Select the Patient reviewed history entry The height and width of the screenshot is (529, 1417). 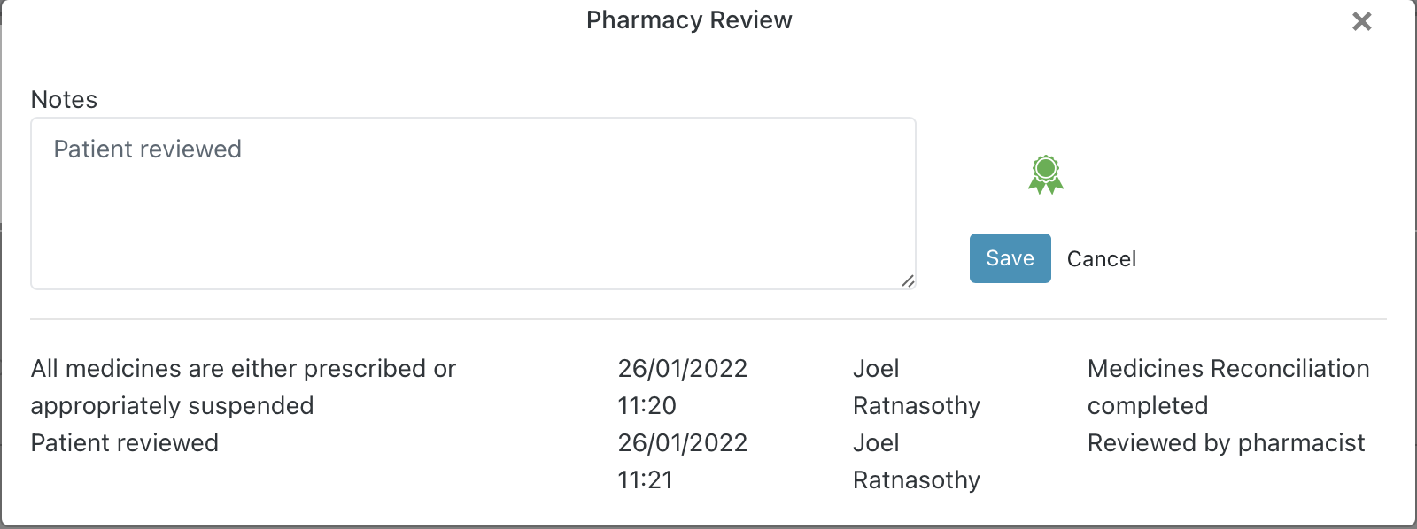(125, 442)
